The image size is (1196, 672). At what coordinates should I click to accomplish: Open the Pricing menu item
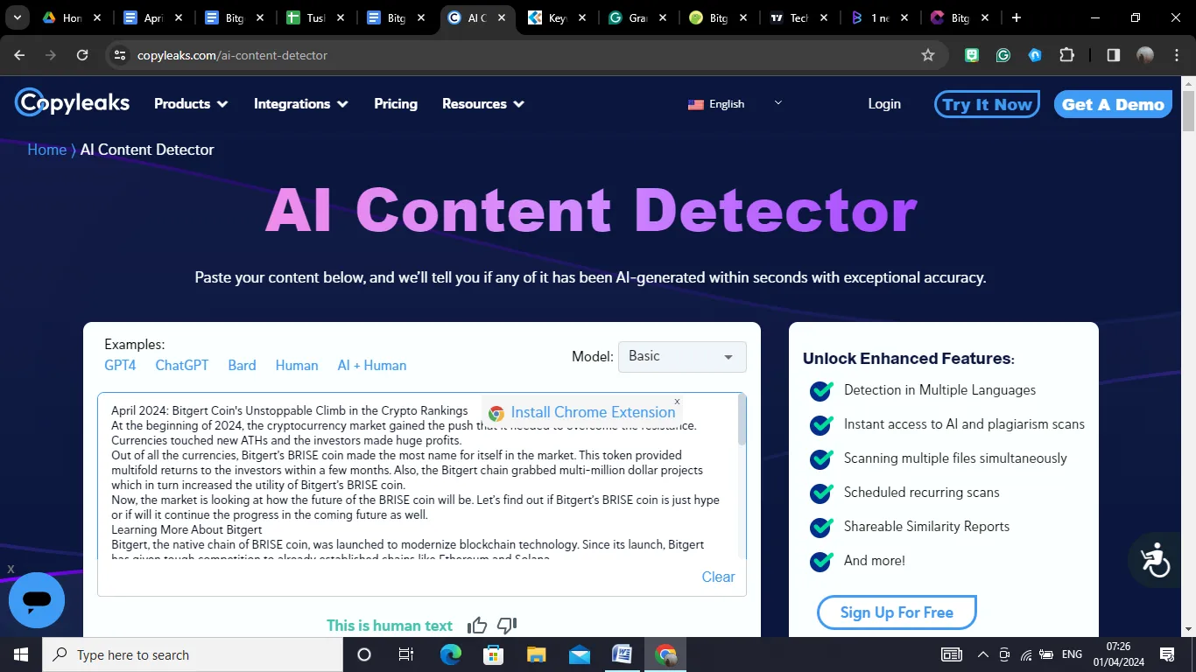click(x=396, y=104)
